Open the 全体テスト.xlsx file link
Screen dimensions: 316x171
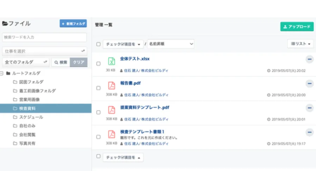135,59
